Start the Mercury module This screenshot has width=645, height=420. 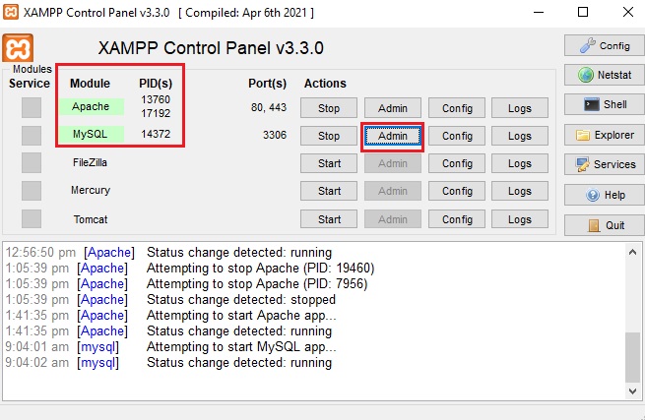(329, 191)
